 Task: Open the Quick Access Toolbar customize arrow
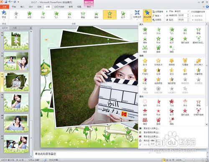[18, 2]
